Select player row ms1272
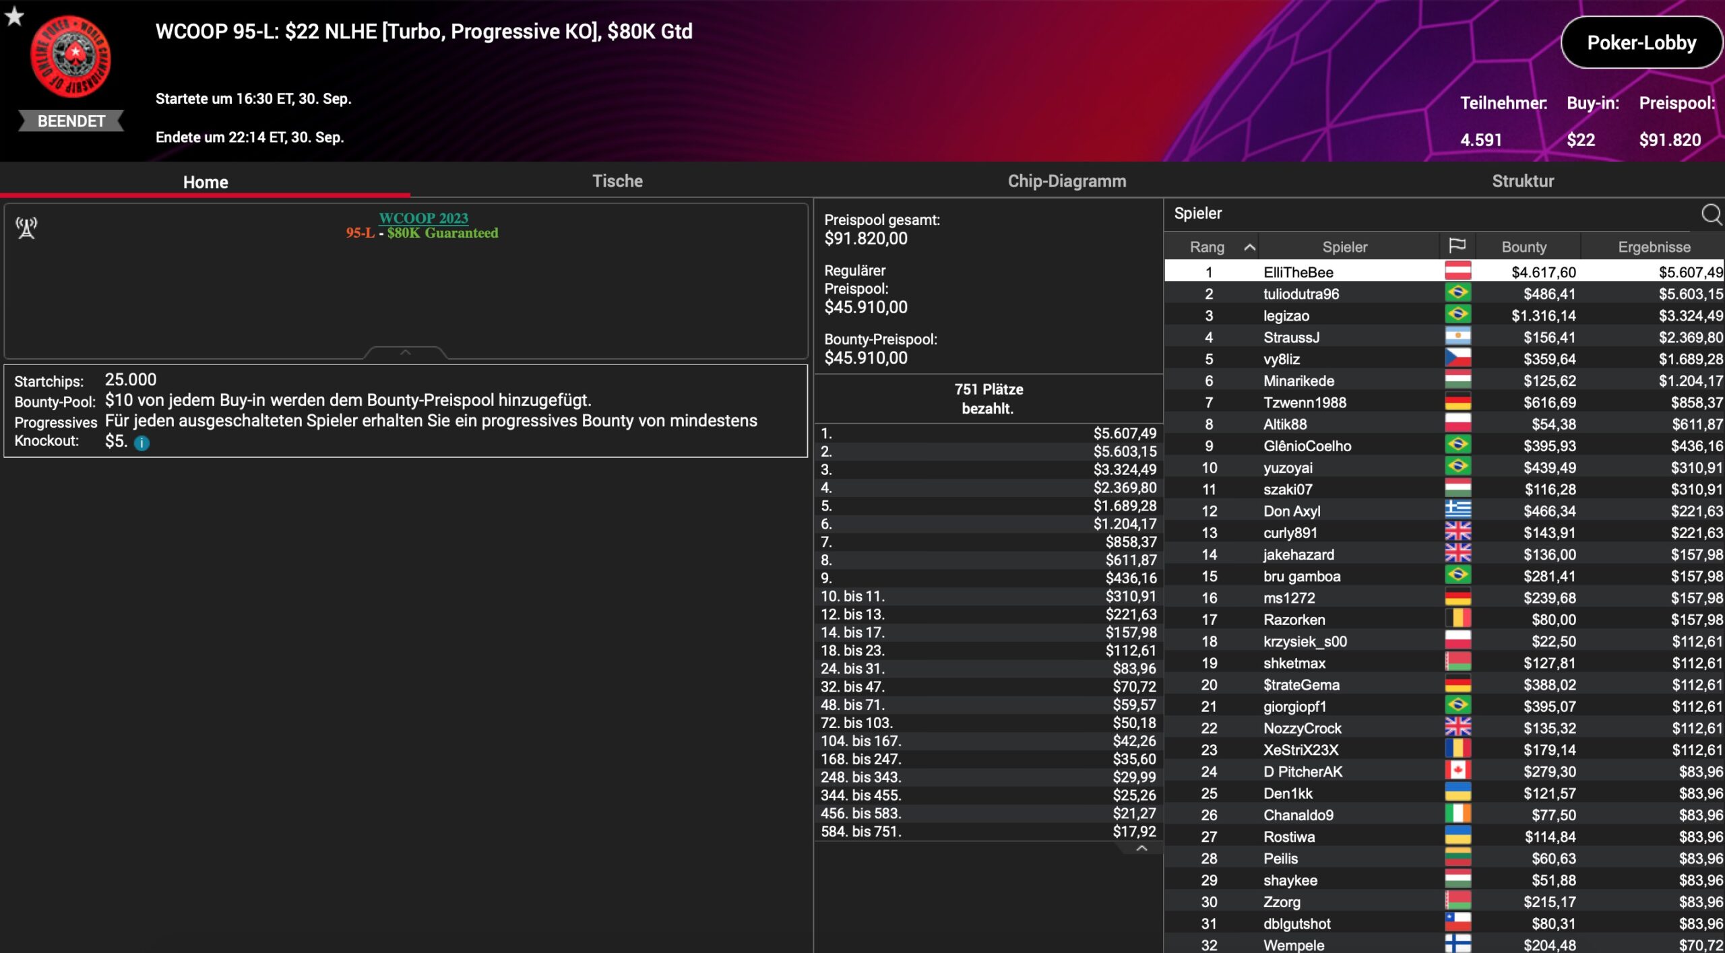The width and height of the screenshot is (1725, 953). click(1444, 597)
